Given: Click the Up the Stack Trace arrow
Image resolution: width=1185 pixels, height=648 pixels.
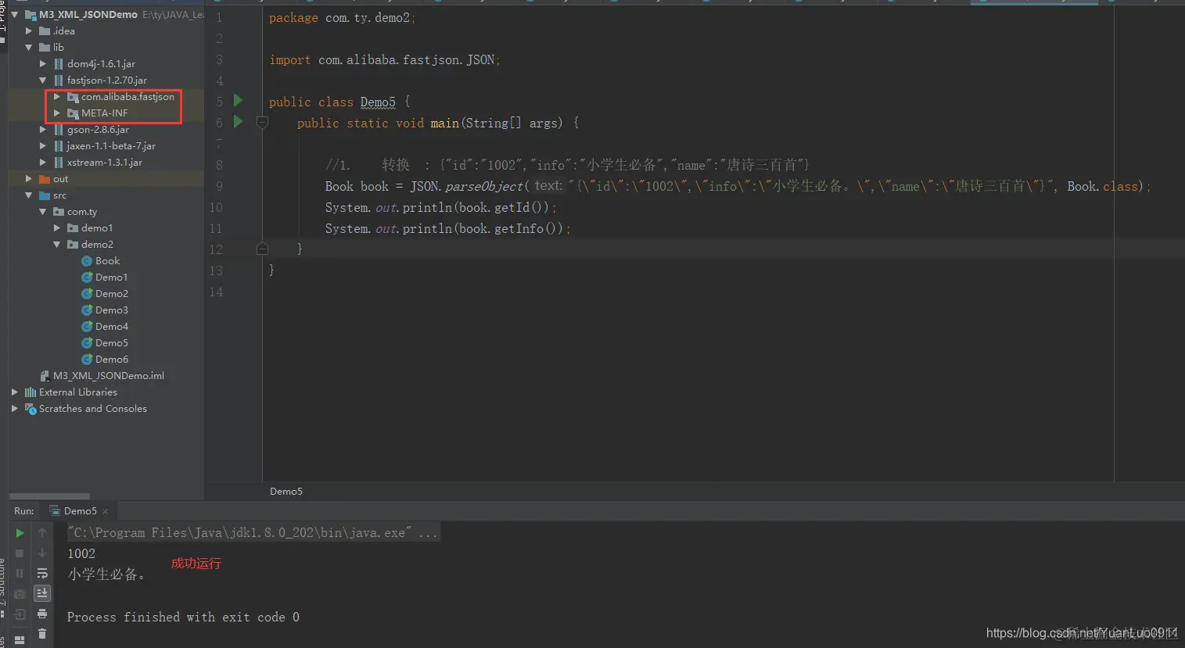Looking at the screenshot, I should [x=42, y=532].
